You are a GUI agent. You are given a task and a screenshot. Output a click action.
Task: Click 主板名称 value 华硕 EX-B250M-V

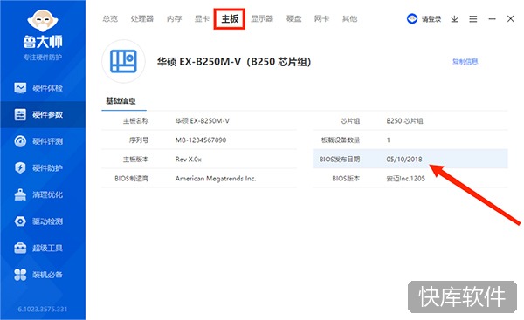(203, 121)
